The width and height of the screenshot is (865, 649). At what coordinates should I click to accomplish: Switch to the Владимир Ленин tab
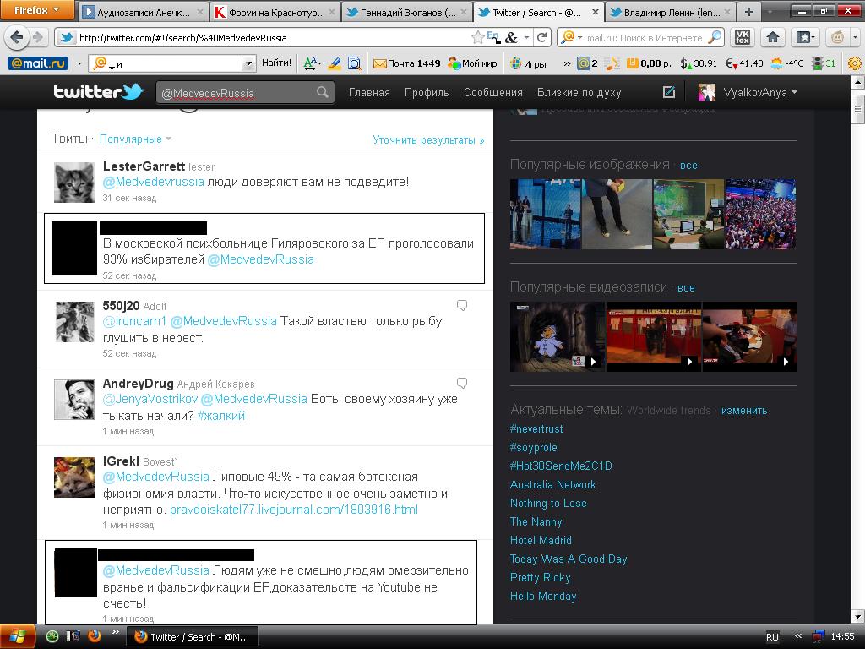pyautogui.click(x=672, y=12)
